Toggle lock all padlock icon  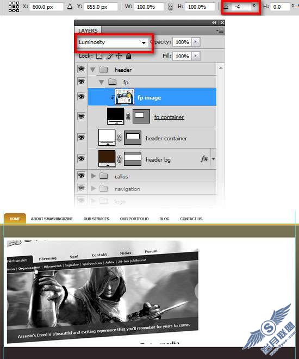pyautogui.click(x=128, y=56)
